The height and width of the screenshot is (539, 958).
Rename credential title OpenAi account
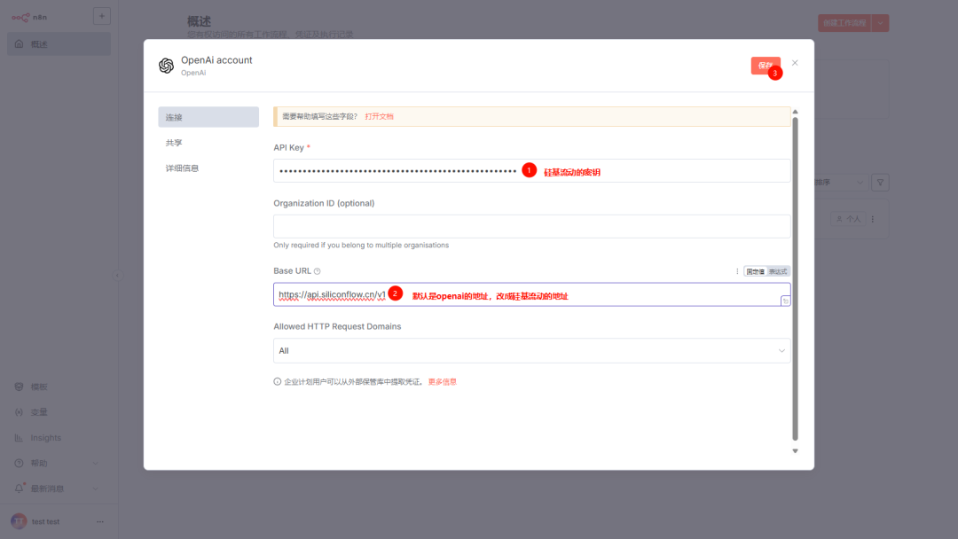point(216,59)
